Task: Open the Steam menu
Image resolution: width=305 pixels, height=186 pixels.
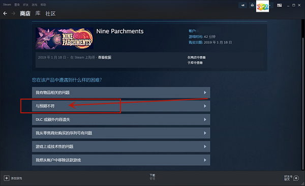Action: pyautogui.click(x=7, y=5)
